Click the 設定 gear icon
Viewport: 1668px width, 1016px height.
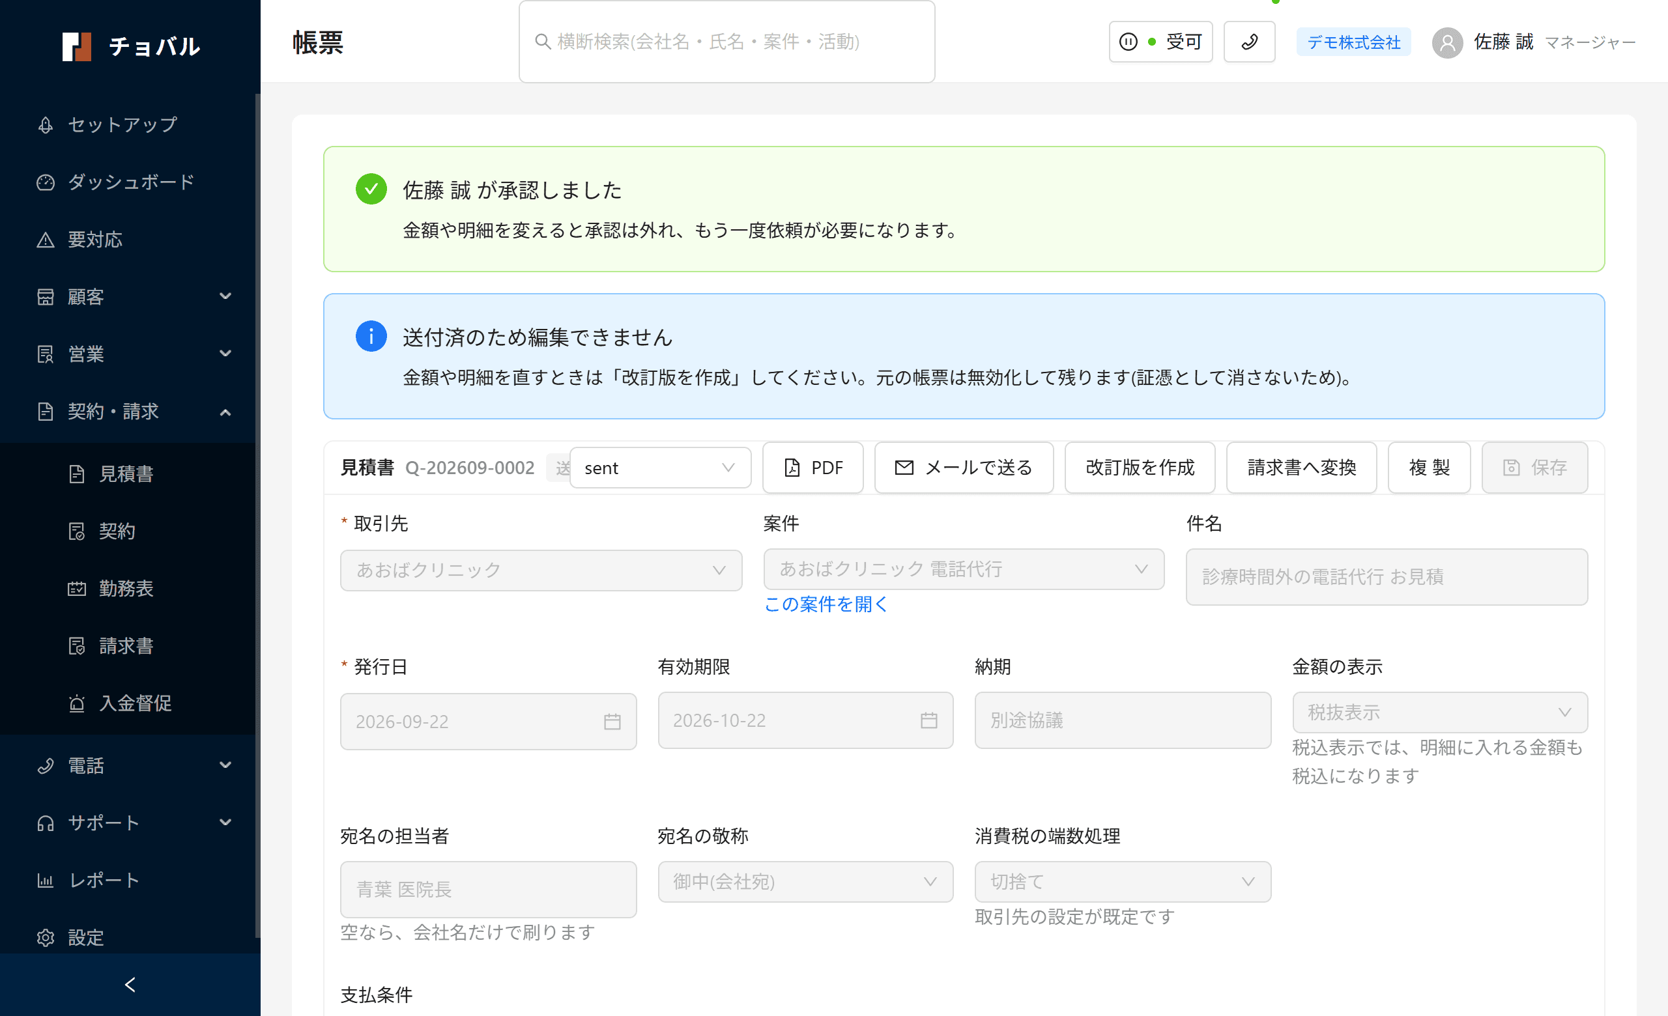[46, 938]
